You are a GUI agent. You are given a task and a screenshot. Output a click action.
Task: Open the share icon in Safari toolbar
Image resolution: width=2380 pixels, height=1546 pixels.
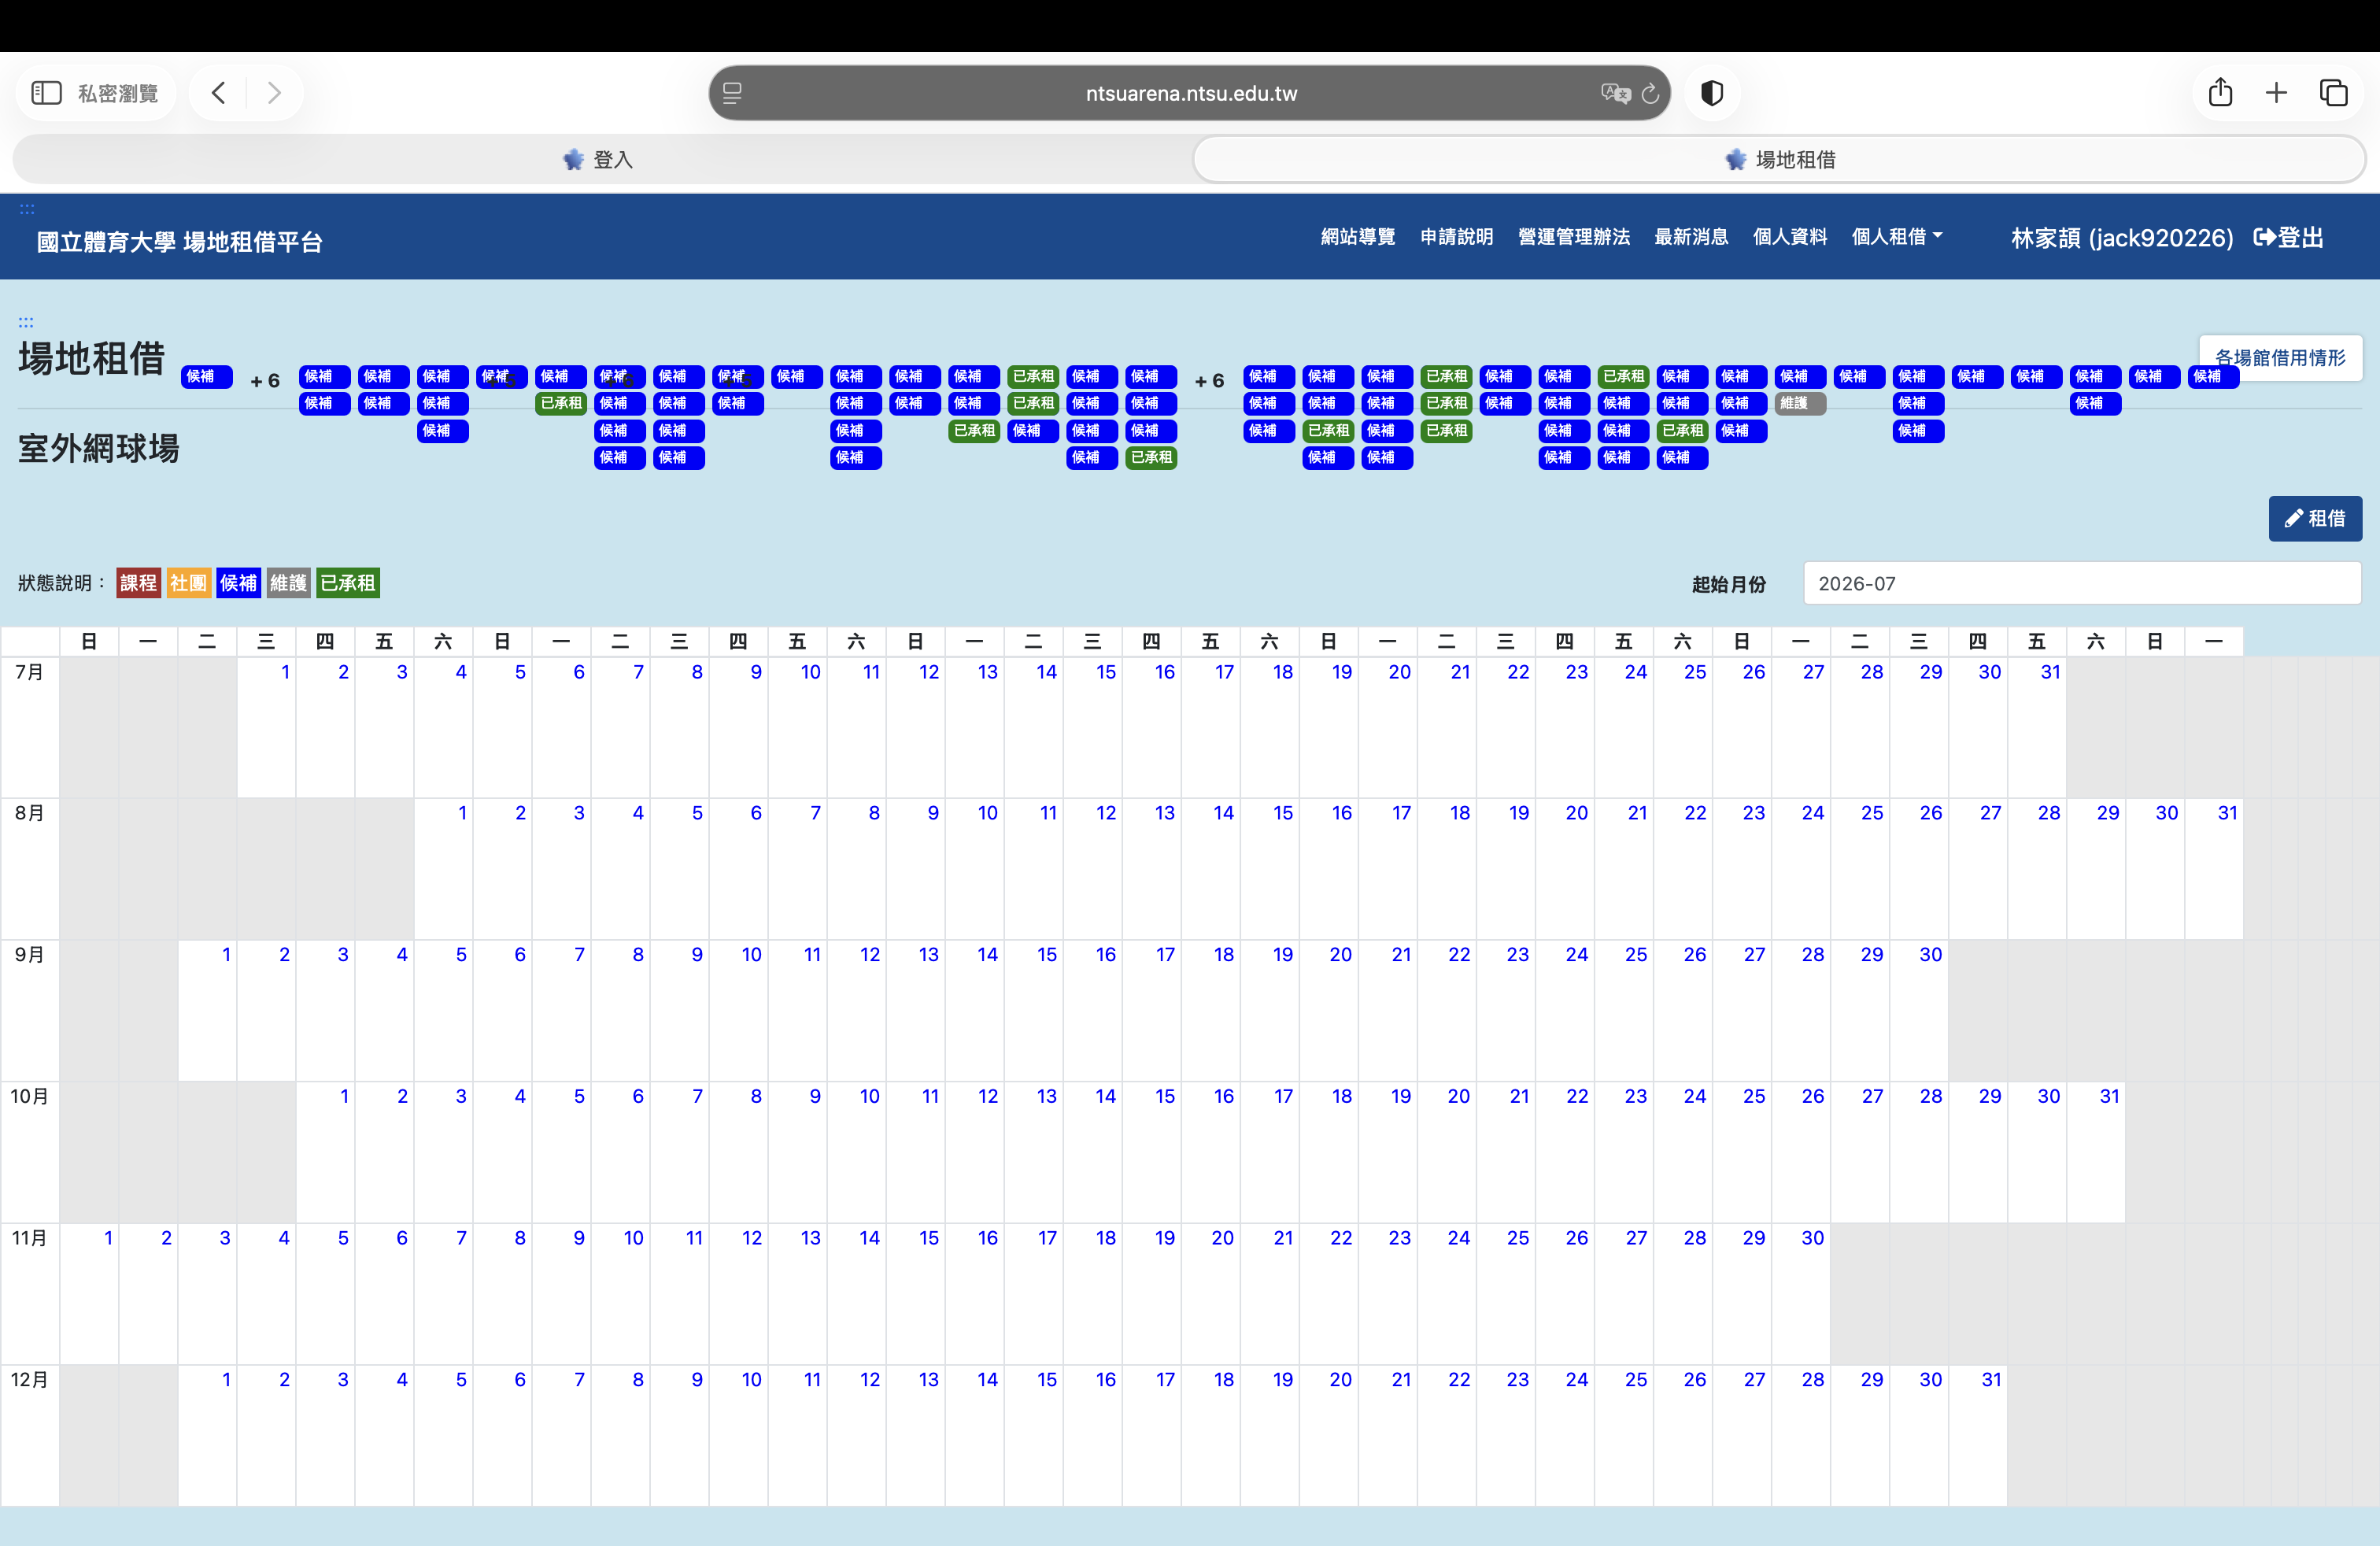(2220, 92)
